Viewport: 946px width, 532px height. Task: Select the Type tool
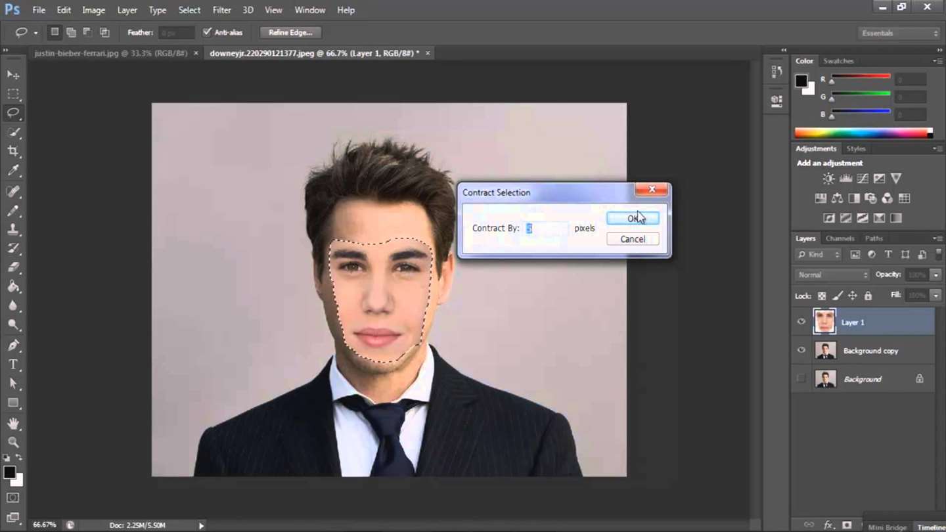tap(13, 365)
